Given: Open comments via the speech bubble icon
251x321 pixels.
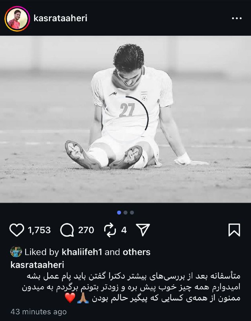Looking at the screenshot, I should [67, 230].
